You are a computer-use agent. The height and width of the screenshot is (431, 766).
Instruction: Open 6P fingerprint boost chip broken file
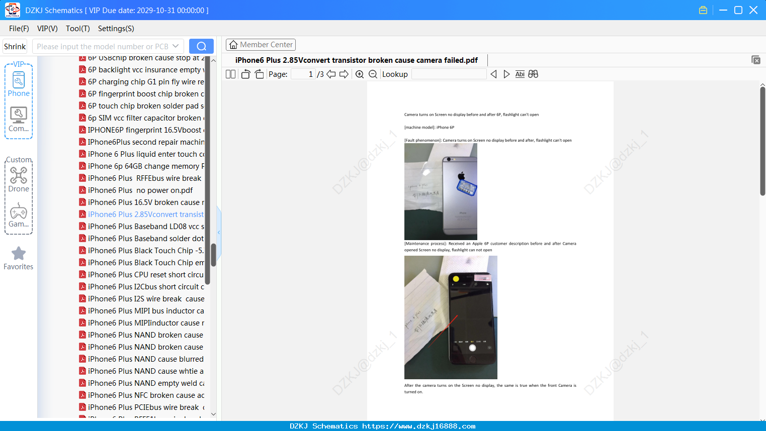click(142, 94)
